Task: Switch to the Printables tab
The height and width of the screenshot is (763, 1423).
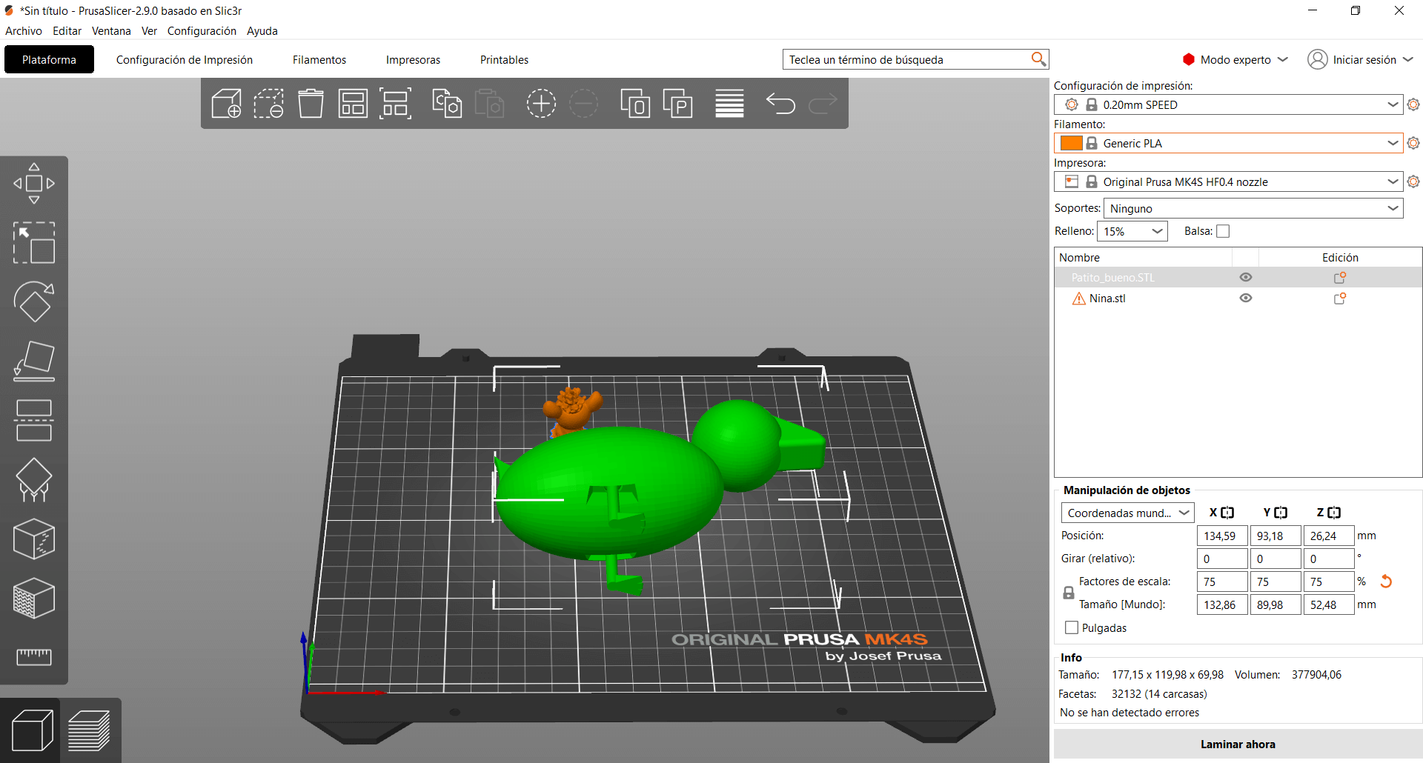Action: pyautogui.click(x=504, y=59)
